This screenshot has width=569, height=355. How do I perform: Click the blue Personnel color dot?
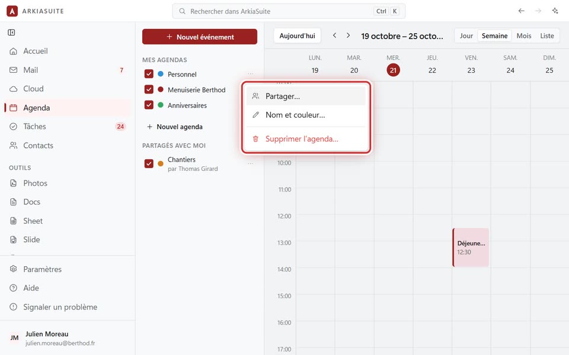(x=161, y=74)
